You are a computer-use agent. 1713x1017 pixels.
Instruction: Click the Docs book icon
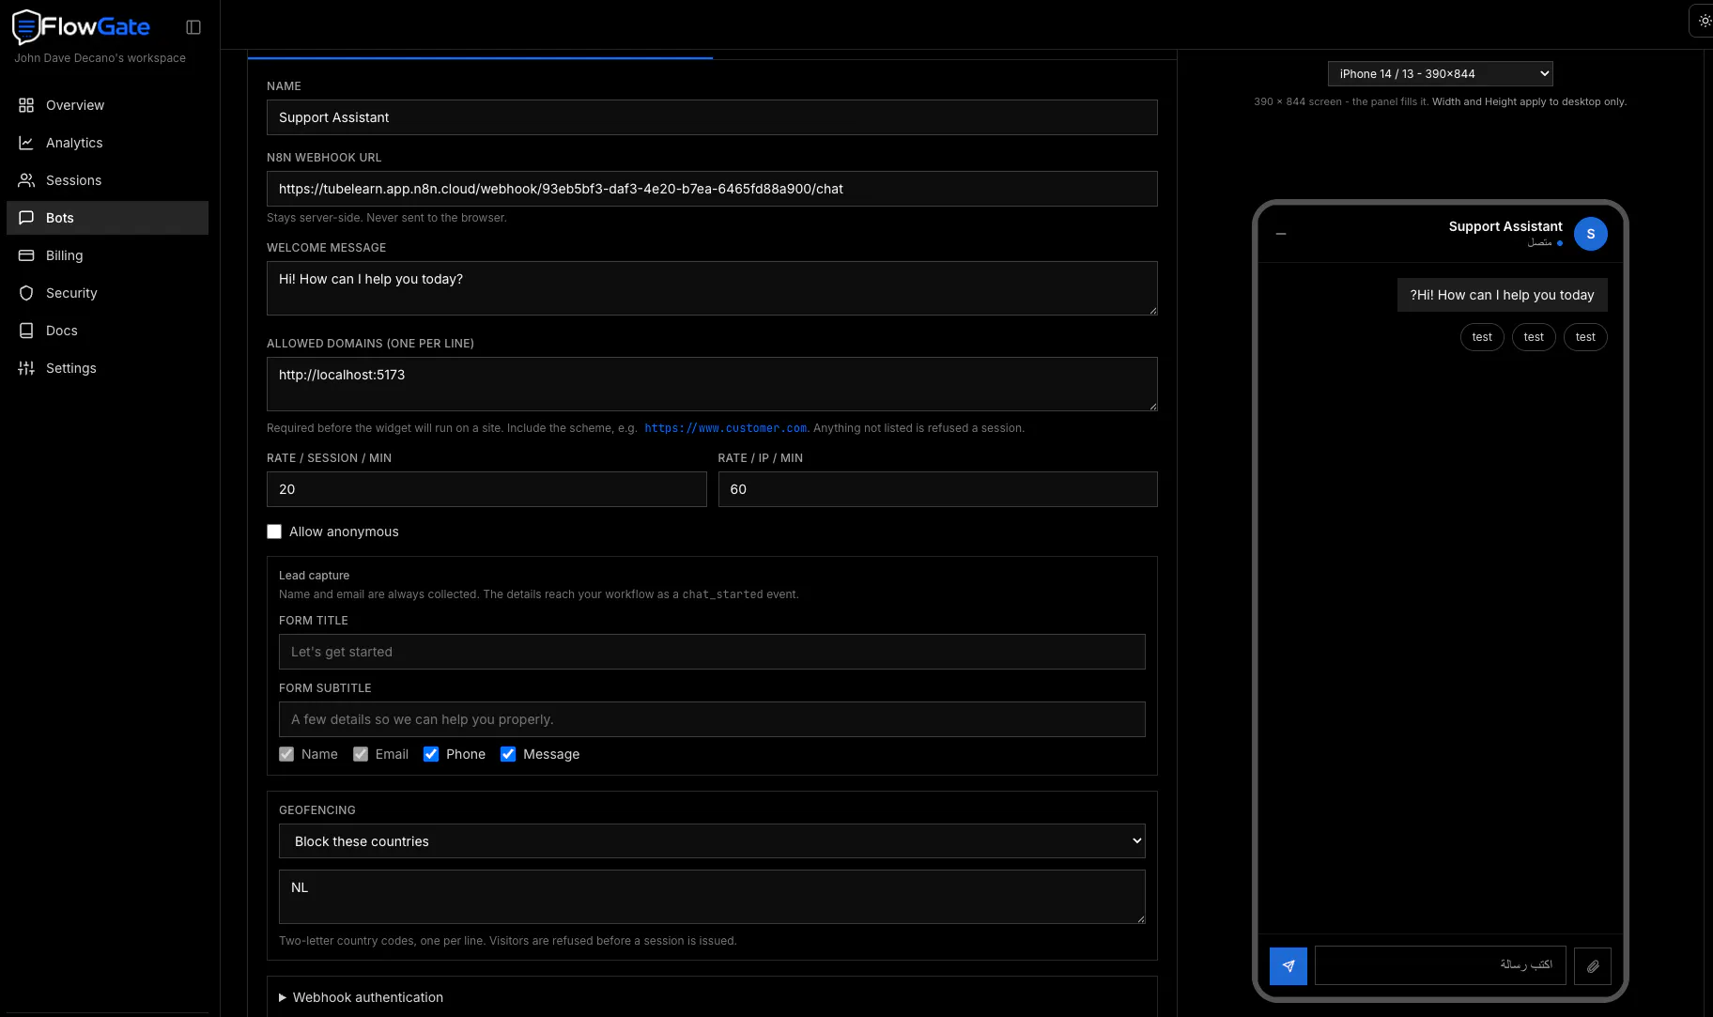[x=26, y=331]
